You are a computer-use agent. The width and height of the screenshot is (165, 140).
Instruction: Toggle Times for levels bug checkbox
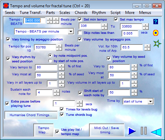[x=62, y=109]
